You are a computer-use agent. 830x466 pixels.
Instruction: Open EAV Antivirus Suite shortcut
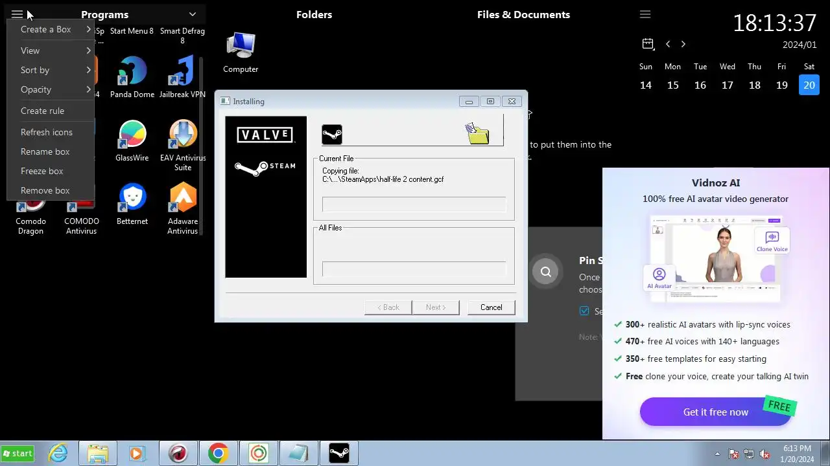click(183, 146)
